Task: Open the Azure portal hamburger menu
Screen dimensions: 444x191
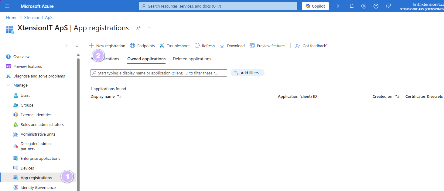Action: [x=7, y=6]
